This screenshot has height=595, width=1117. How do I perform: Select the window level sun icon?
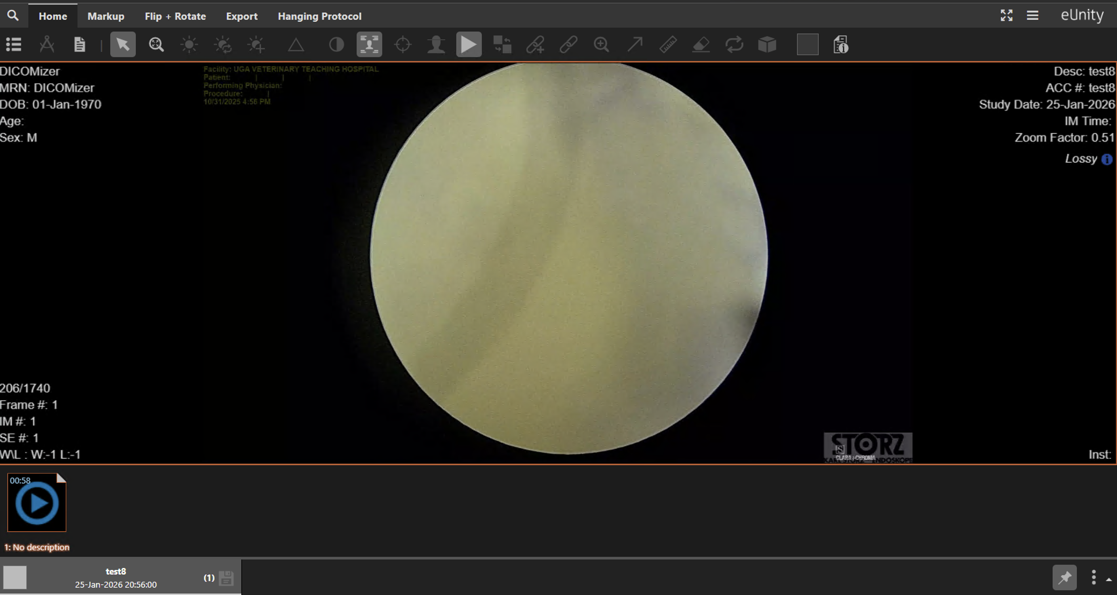pos(189,44)
